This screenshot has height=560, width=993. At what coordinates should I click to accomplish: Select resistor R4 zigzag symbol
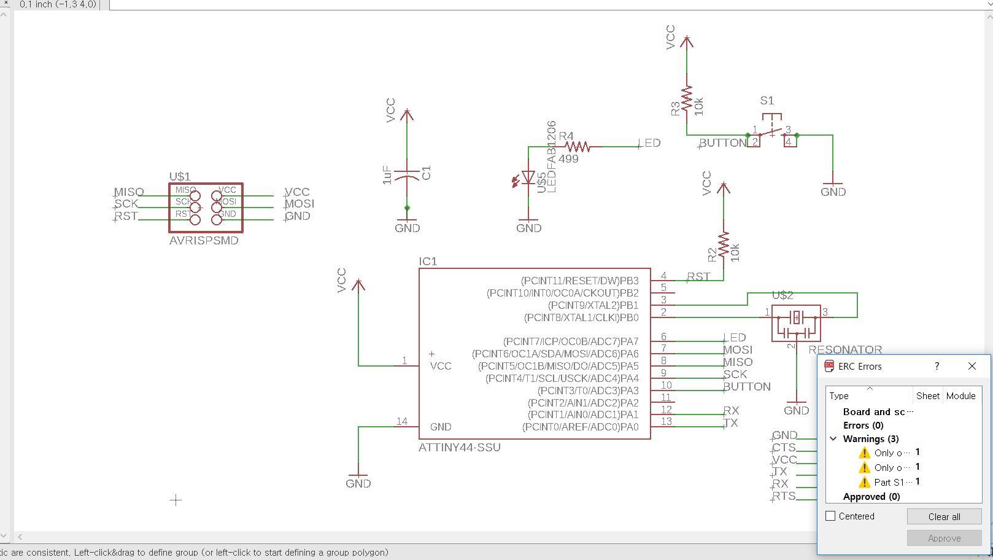pyautogui.click(x=578, y=147)
